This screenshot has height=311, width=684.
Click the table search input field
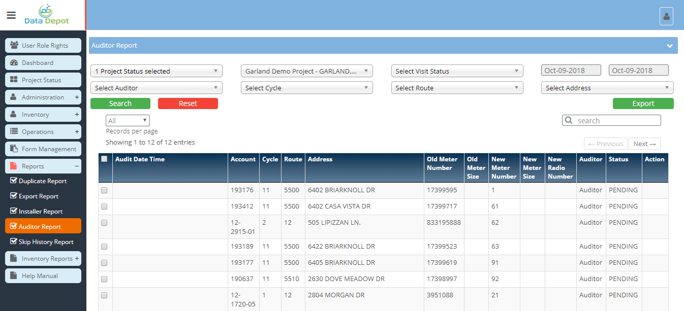[x=617, y=121]
